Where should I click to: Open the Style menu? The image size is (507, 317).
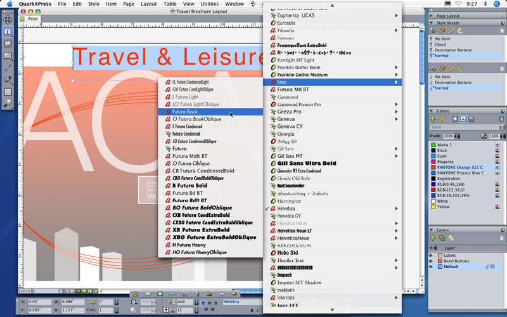(94, 4)
